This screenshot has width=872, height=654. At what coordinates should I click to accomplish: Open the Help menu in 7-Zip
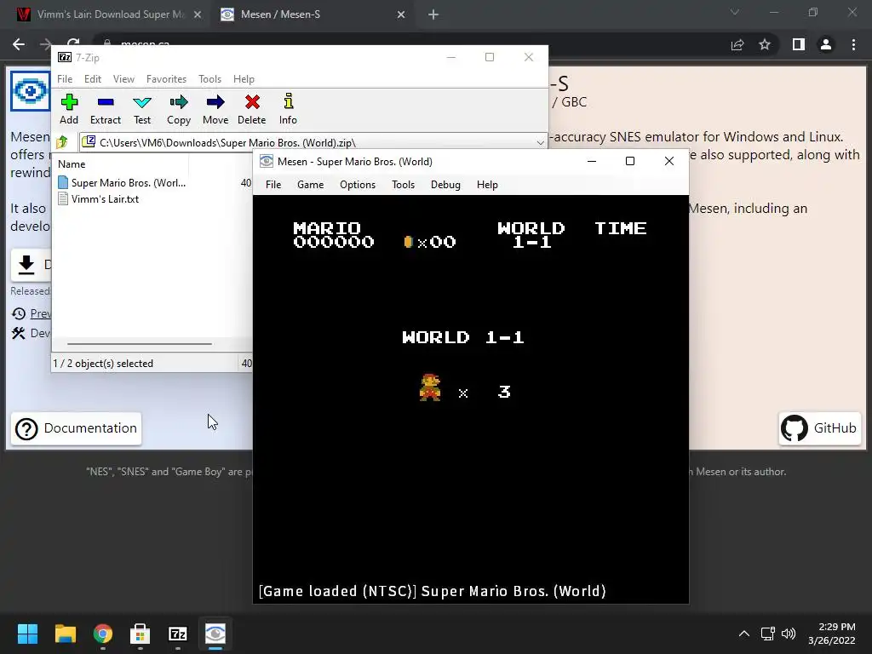[244, 79]
